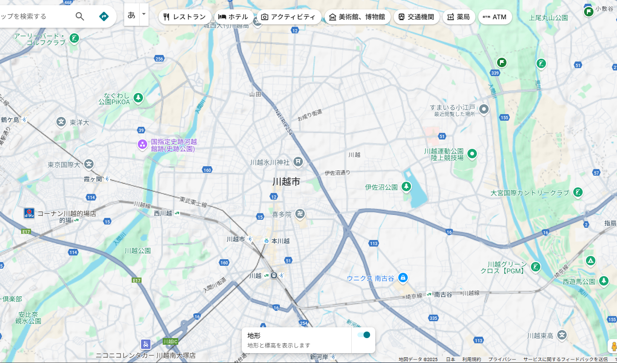The width and height of the screenshot is (617, 363).
Task: Click the すまいる小江戸 recently viewed marker
Action: (484, 109)
